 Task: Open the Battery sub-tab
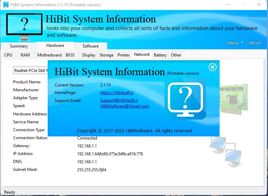click(x=160, y=55)
